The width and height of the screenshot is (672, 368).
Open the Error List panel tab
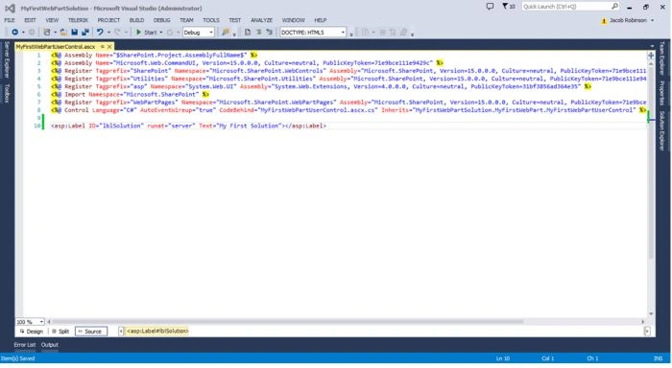24,345
